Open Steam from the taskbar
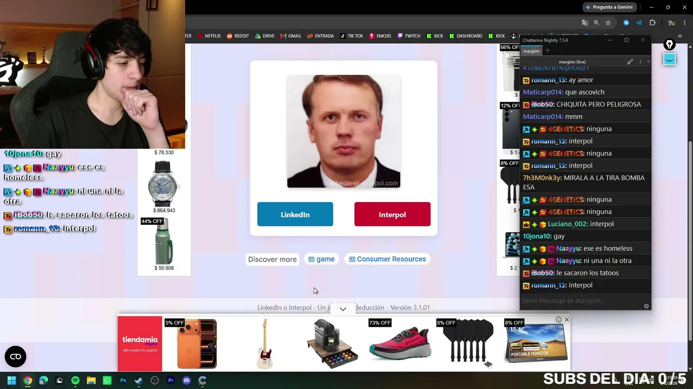The height and width of the screenshot is (389, 693). pos(139,380)
